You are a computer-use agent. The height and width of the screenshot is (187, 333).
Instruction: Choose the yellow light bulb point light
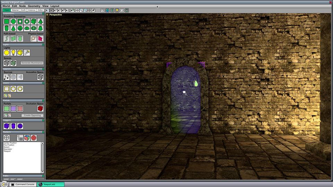tap(13, 52)
